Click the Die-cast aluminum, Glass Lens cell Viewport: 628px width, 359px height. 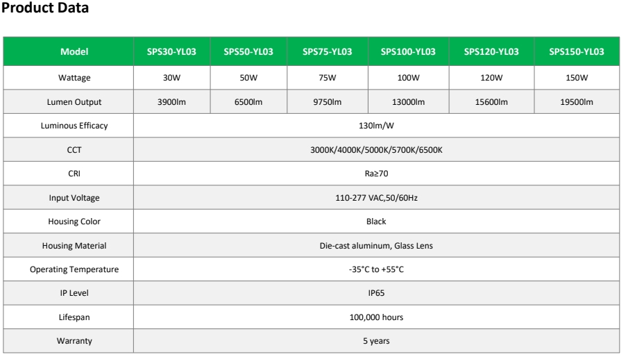coord(377,246)
